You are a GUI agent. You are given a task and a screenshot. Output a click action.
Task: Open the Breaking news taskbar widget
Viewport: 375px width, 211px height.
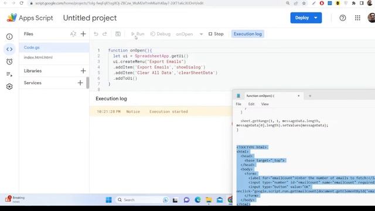pos(15,199)
